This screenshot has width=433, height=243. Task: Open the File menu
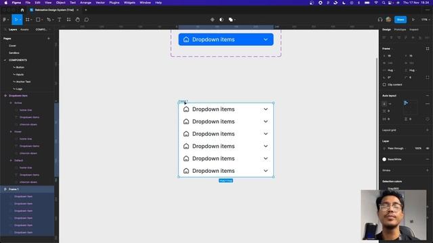click(28, 3)
